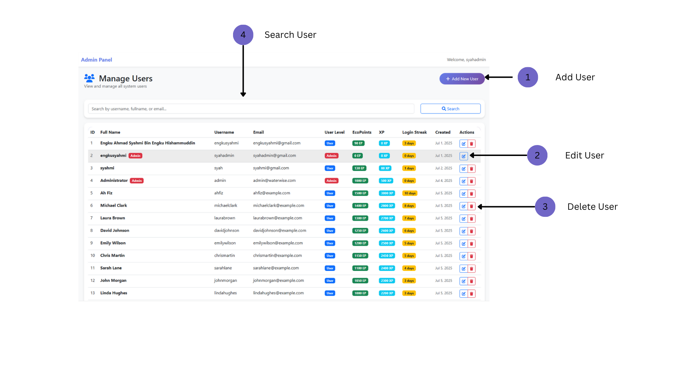The width and height of the screenshot is (679, 382).
Task: Click the red Admin badge beside engkusyahmi
Action: tap(135, 156)
